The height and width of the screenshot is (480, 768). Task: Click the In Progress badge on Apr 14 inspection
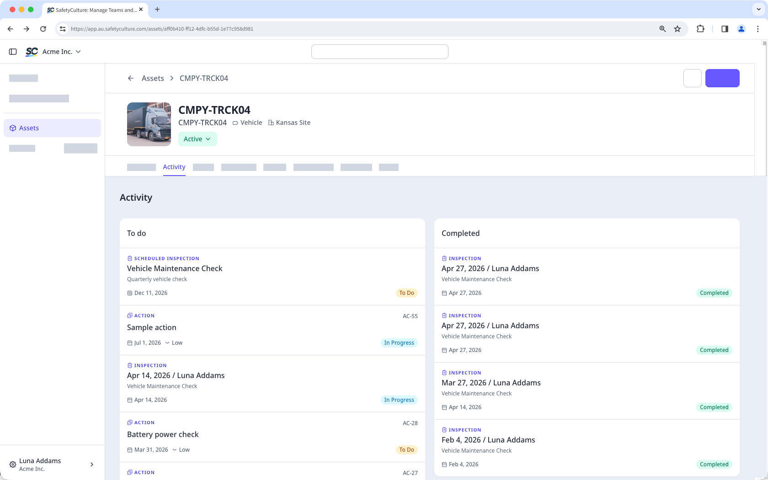[x=399, y=400]
